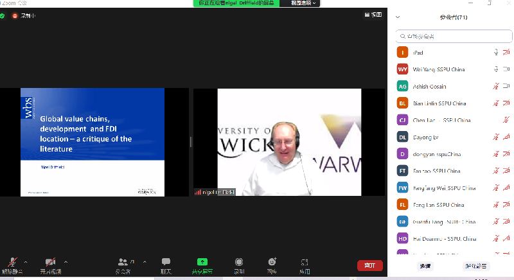This screenshot has height=280, width=514.
Task: Click muted mic icon for Bian Linlin
Action: pos(496,103)
